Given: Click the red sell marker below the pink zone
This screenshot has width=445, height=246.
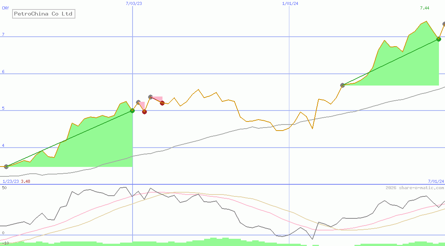Looking at the screenshot, I should [x=144, y=112].
